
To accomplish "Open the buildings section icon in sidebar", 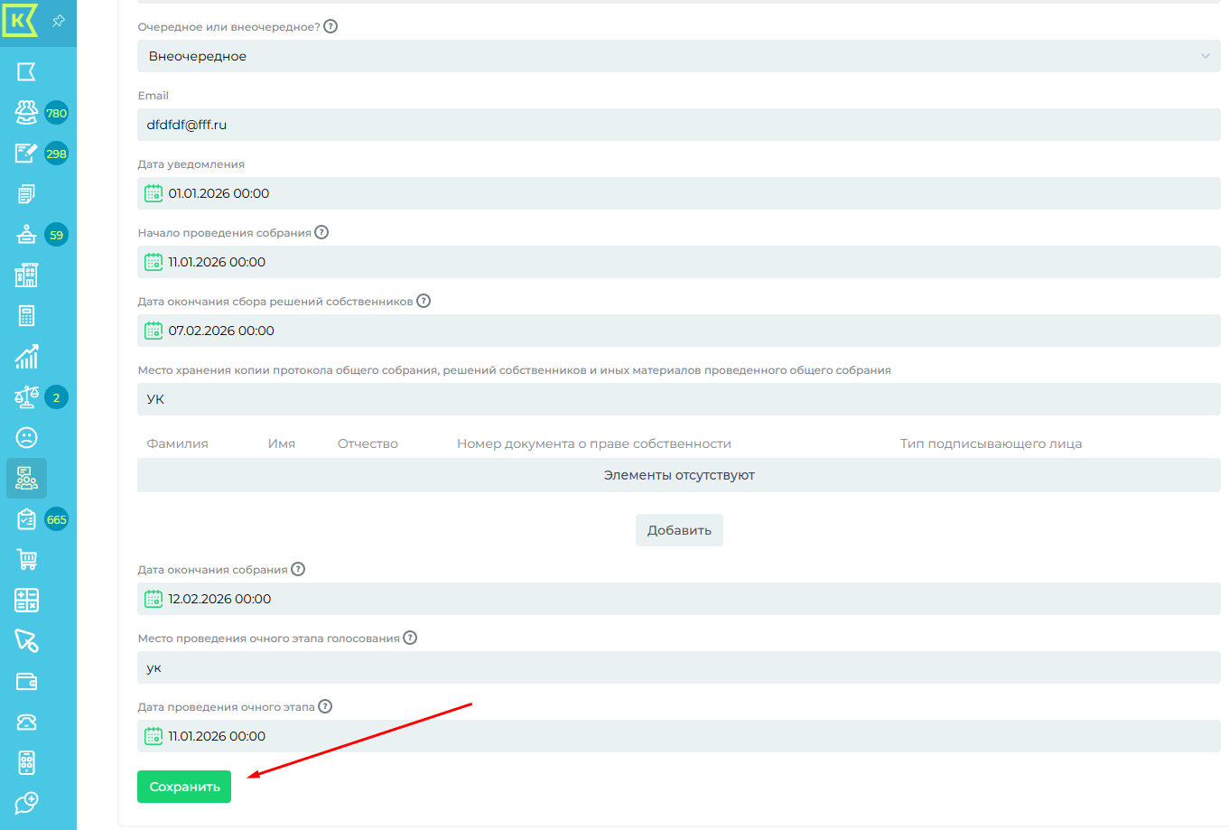I will 26,275.
